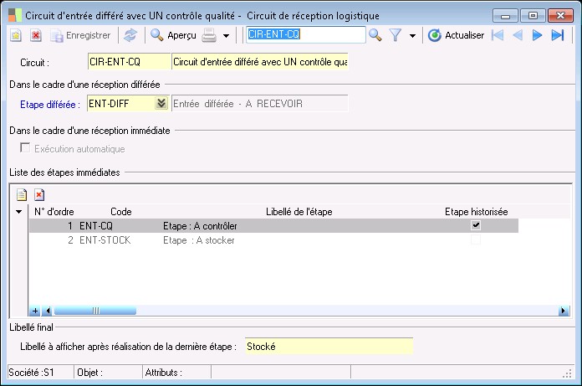Click Attributs : in status bar
Screen dimensions: 582x386
point(164,373)
